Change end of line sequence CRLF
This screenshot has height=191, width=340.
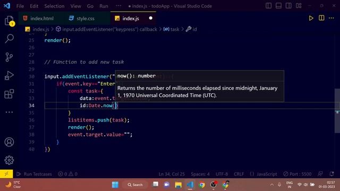pos(239,174)
